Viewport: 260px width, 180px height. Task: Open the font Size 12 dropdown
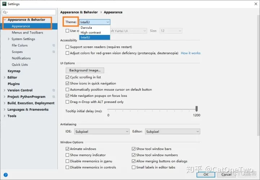pos(171,31)
